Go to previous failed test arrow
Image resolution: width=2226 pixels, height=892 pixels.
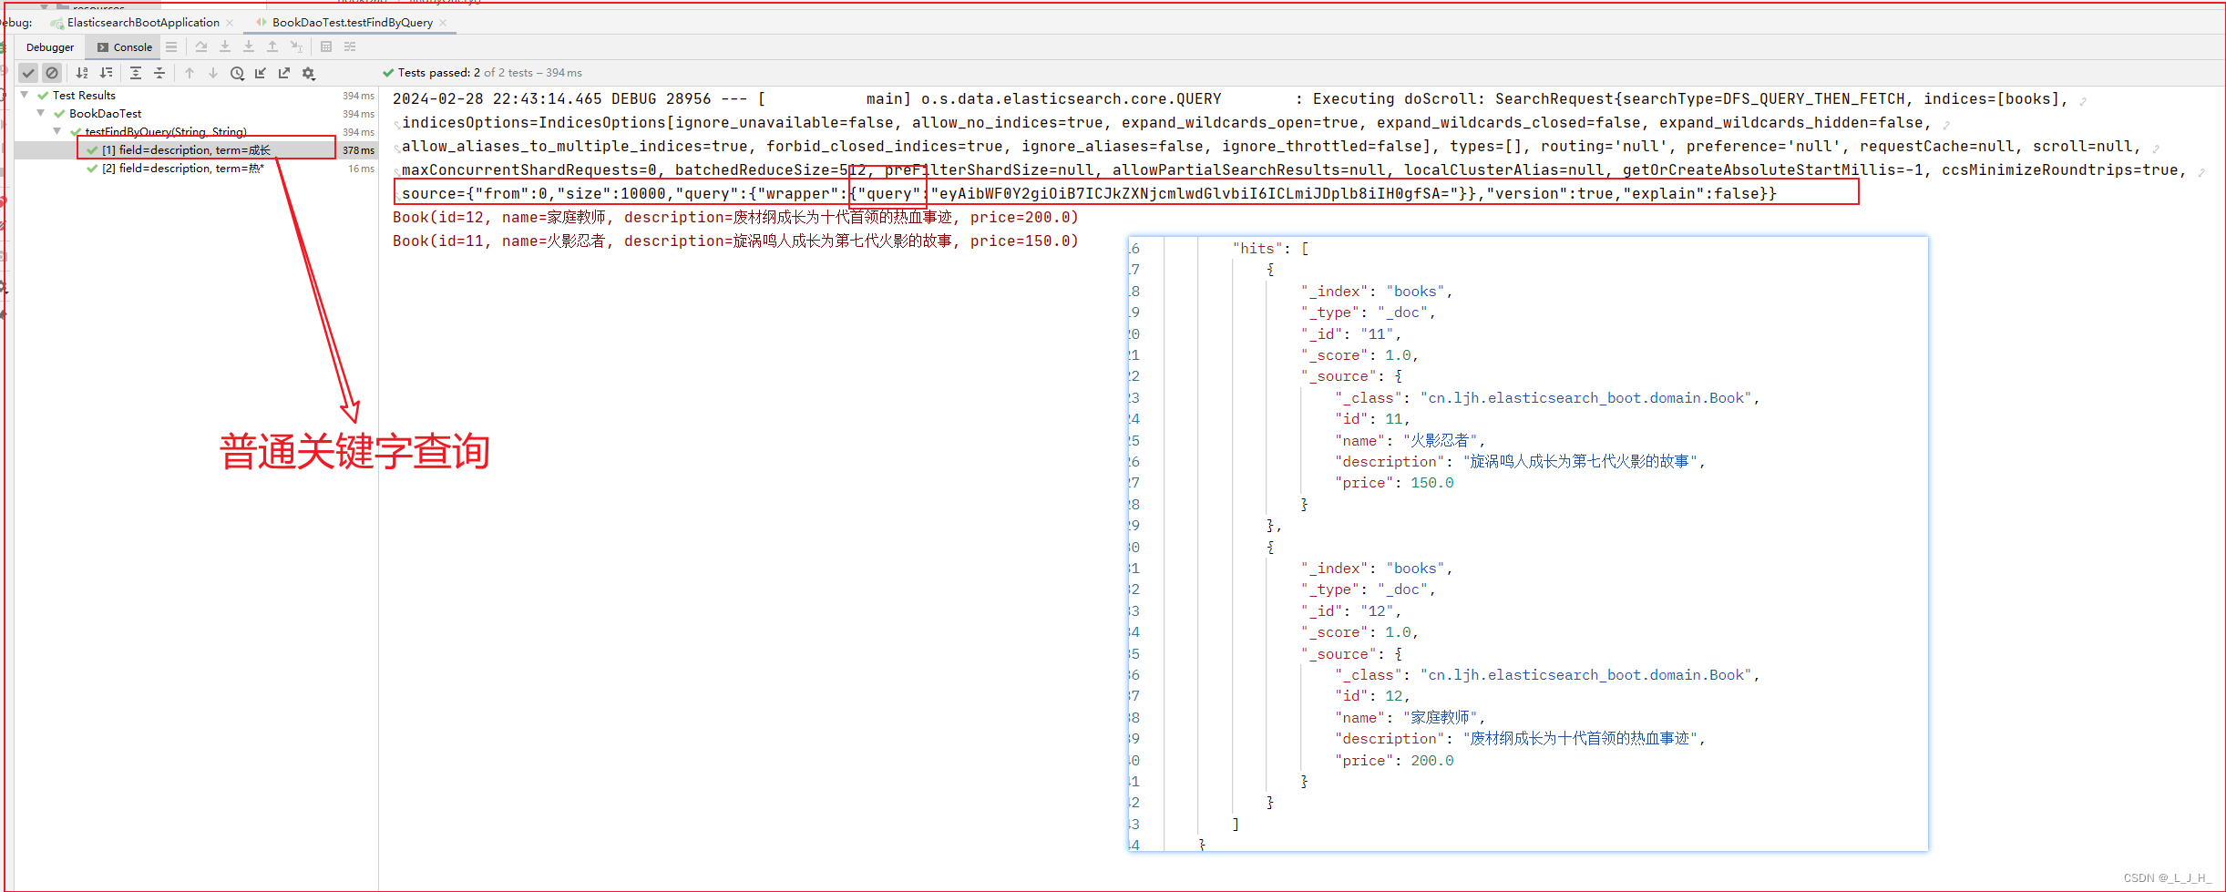tap(190, 73)
